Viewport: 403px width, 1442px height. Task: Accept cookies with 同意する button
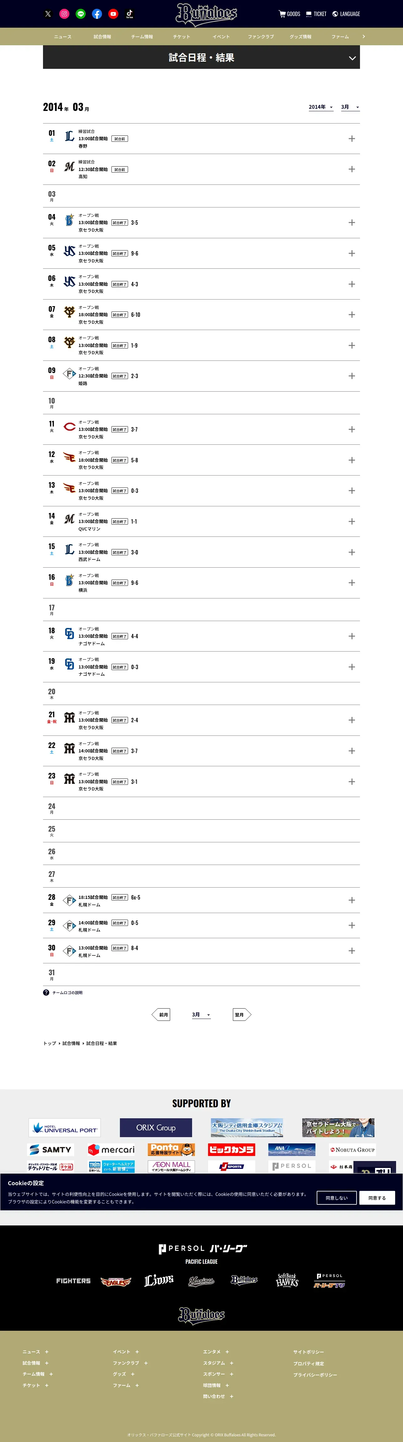pos(377,1198)
